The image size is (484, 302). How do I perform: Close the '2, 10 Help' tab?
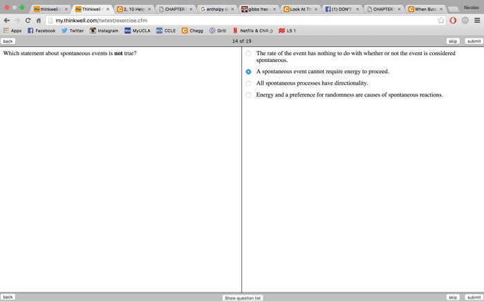[x=149, y=9]
